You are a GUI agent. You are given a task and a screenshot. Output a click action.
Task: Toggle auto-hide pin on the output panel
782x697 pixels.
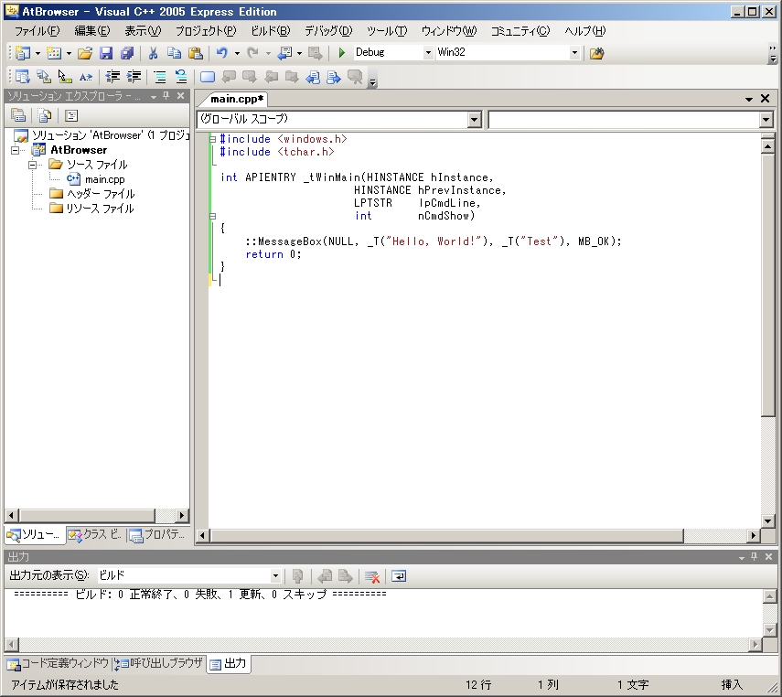(x=754, y=556)
